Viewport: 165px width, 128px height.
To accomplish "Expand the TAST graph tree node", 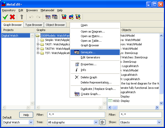I will [38, 44].
